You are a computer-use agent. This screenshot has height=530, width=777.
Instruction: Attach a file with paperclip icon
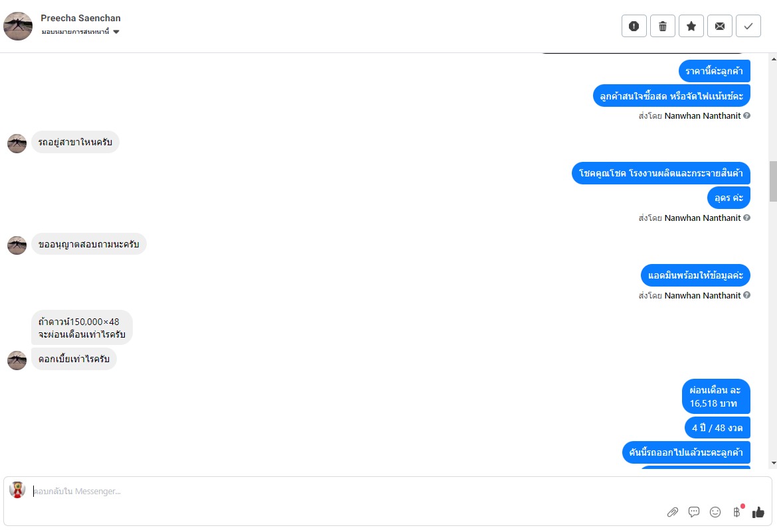673,512
